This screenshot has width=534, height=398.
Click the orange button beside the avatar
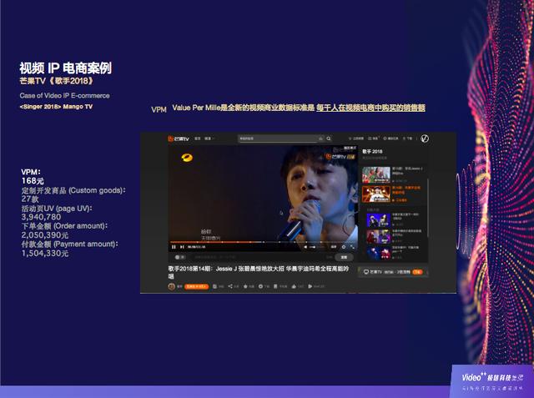coord(197,287)
